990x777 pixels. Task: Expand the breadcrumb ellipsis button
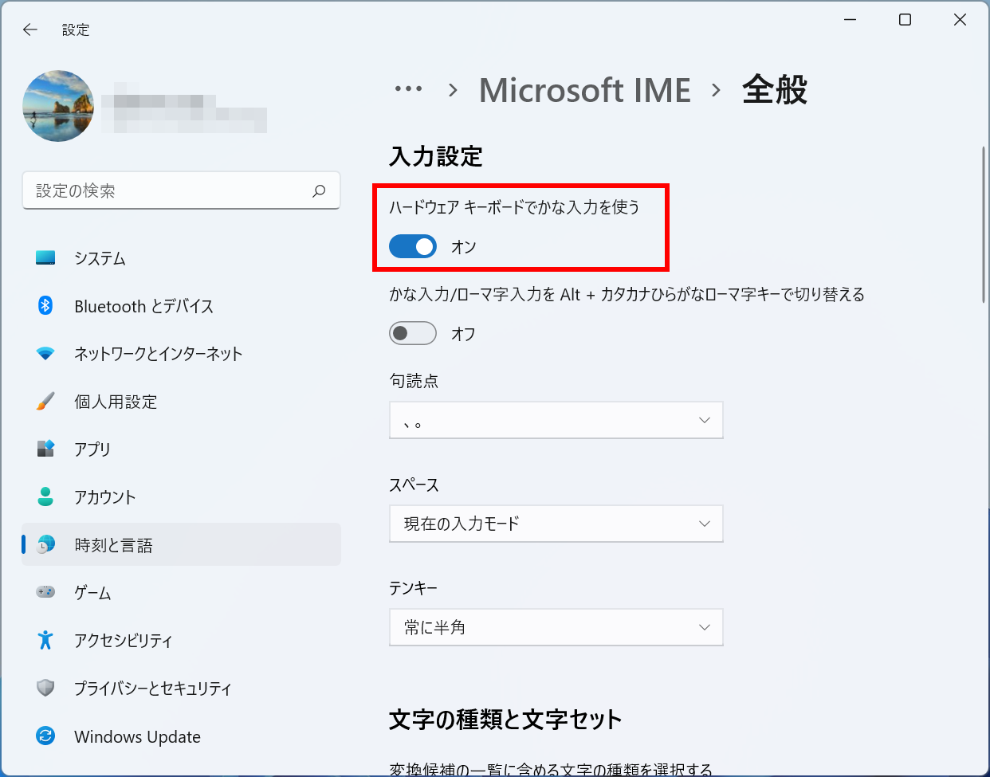click(408, 89)
